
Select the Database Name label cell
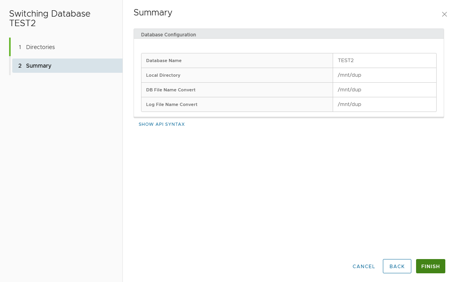point(164,61)
